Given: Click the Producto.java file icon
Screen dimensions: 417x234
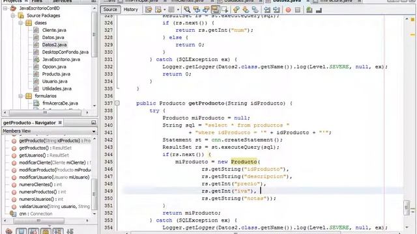Looking at the screenshot, I should point(36,74).
